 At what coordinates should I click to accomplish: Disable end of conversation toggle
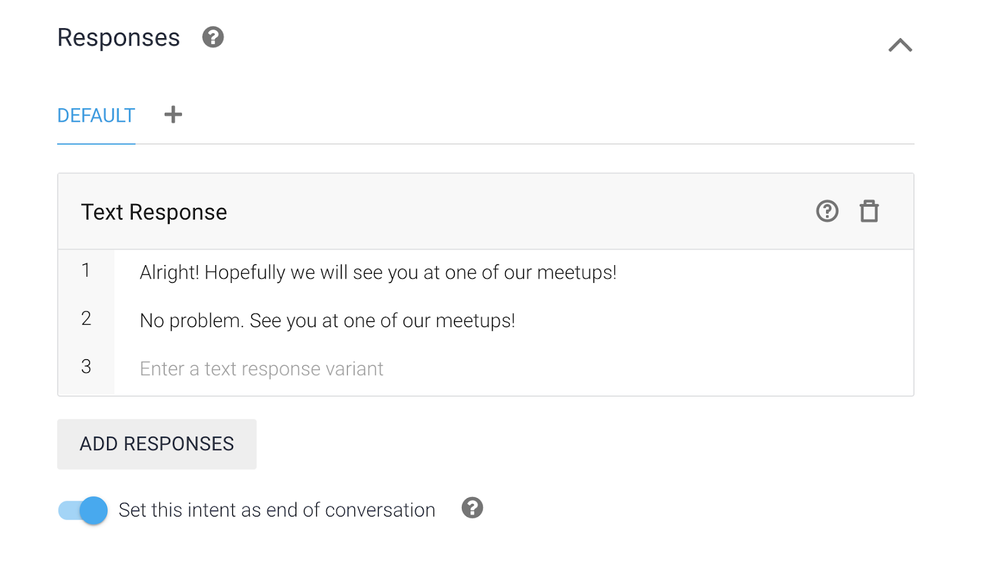pos(83,510)
